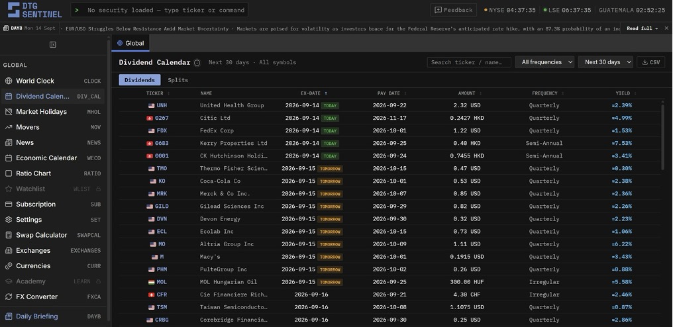Viewport: 673px width, 327px height.
Task: Click the ≈7.53% yield value
Action: pos(621,143)
